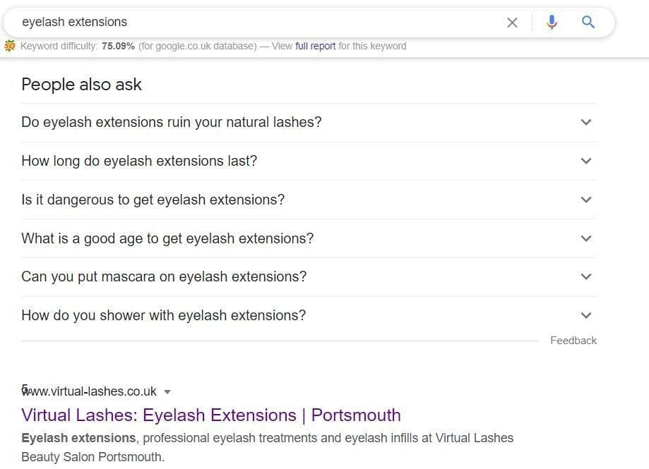Expand chevron for 'What is a good age' question
649x469 pixels.
point(585,238)
